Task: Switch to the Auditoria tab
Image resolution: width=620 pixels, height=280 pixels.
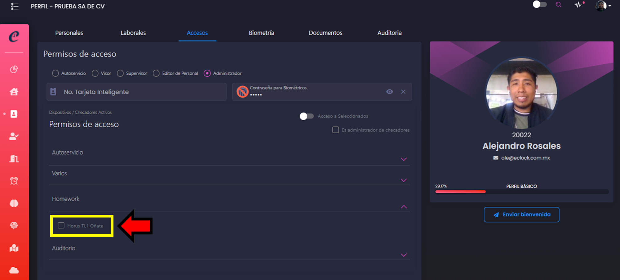Action: (x=390, y=33)
